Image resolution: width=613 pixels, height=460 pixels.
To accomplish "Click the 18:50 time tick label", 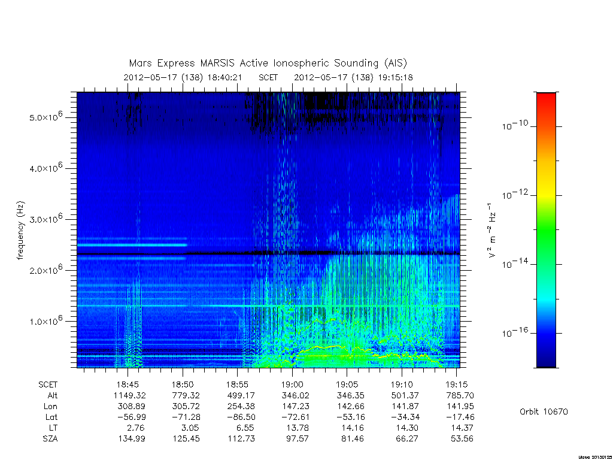I will (183, 385).
